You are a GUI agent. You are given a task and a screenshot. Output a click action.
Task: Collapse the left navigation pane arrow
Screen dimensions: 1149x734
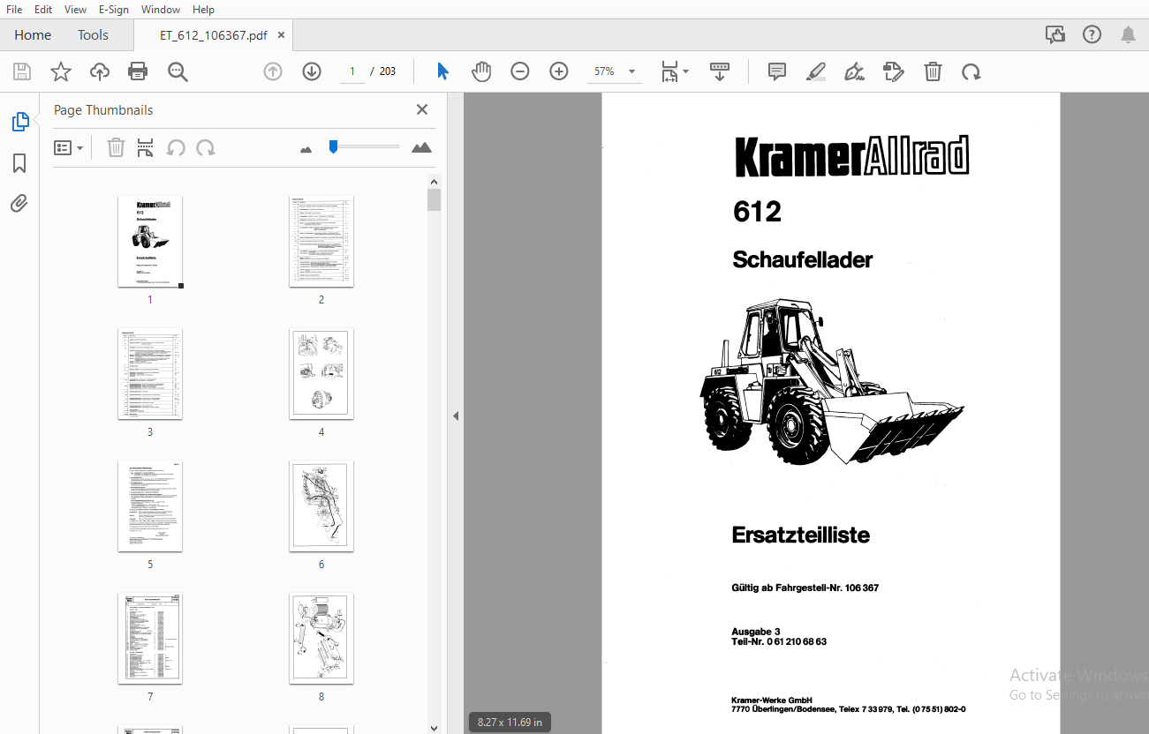pyautogui.click(x=456, y=416)
